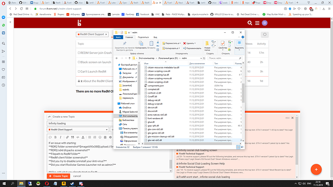Tick the checkbox beside REDM Server join Crash
This screenshot has width=333, height=187.
[79, 53]
